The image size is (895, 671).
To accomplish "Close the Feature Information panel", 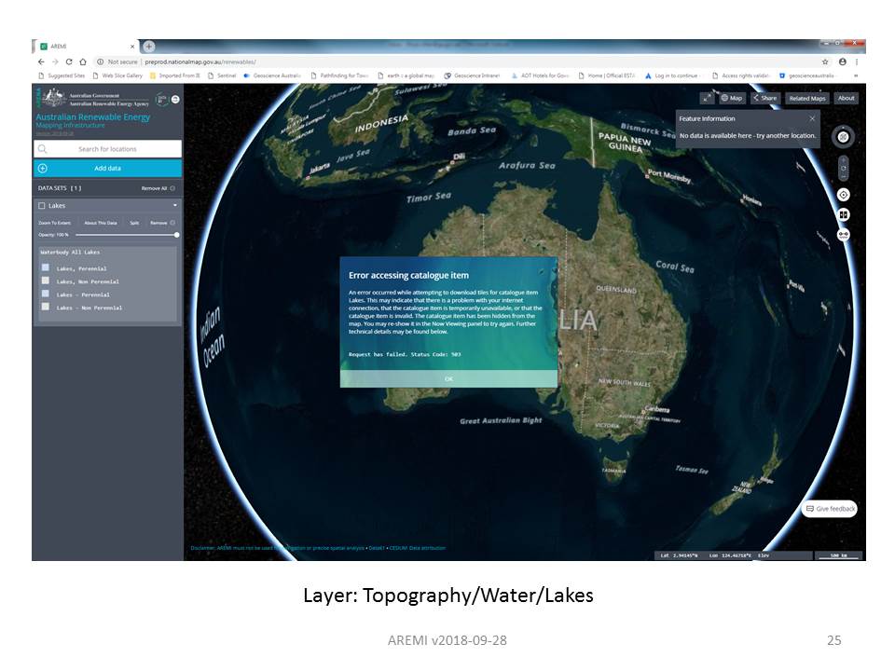I will tap(812, 118).
